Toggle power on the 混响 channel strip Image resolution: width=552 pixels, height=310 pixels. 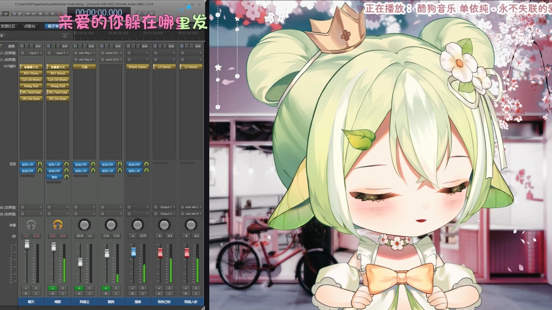129,46
